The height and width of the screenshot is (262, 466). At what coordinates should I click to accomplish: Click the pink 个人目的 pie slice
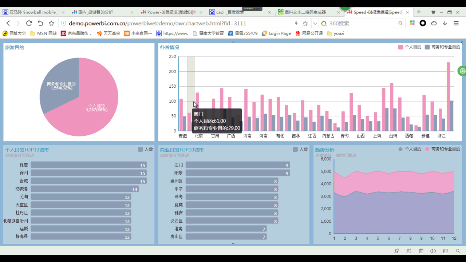click(x=98, y=109)
